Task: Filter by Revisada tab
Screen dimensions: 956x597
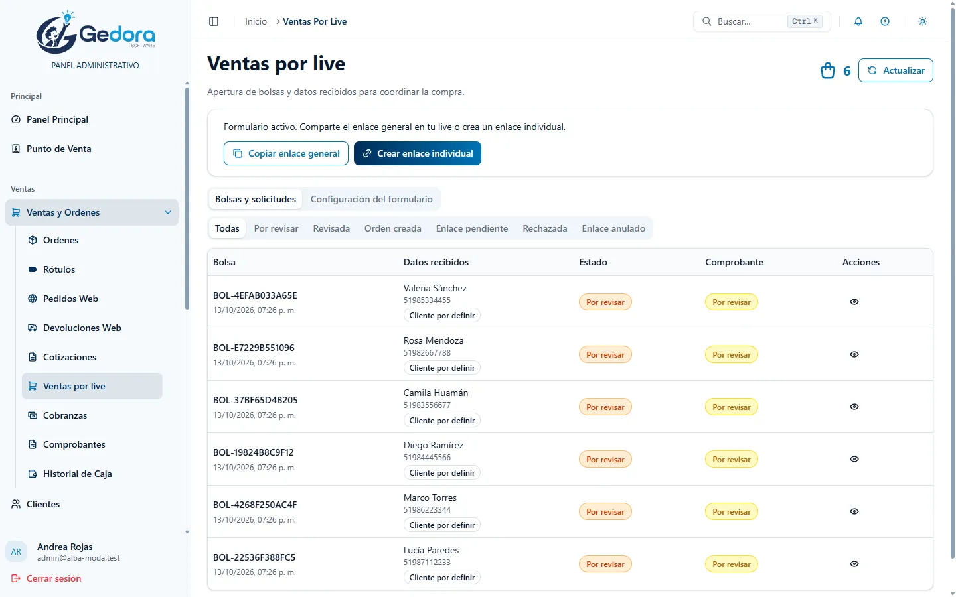Action: (331, 228)
